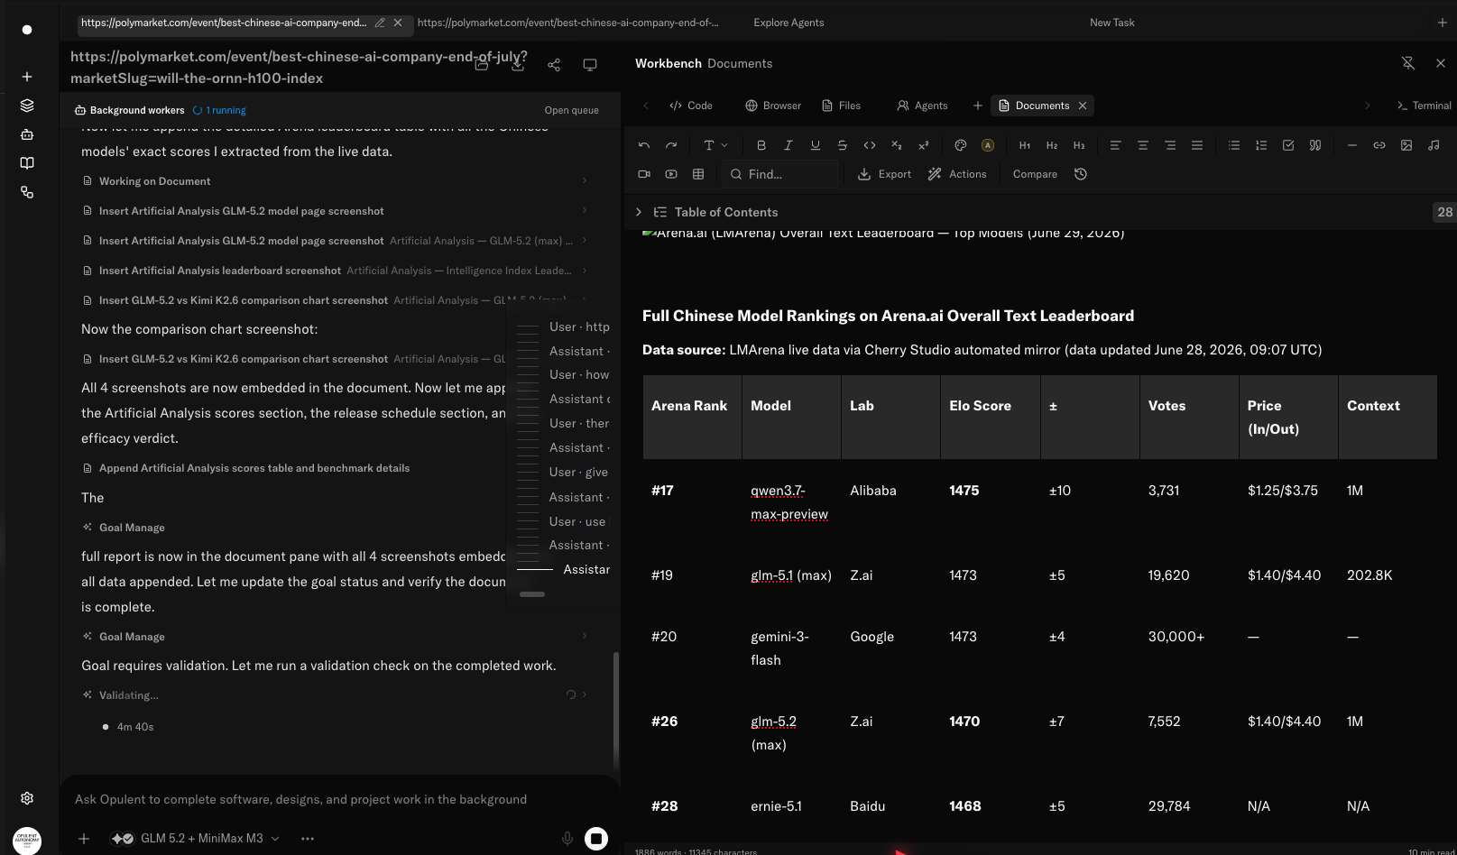1457x855 pixels.
Task: Apply italic formatting in document toolbar
Action: tap(788, 145)
